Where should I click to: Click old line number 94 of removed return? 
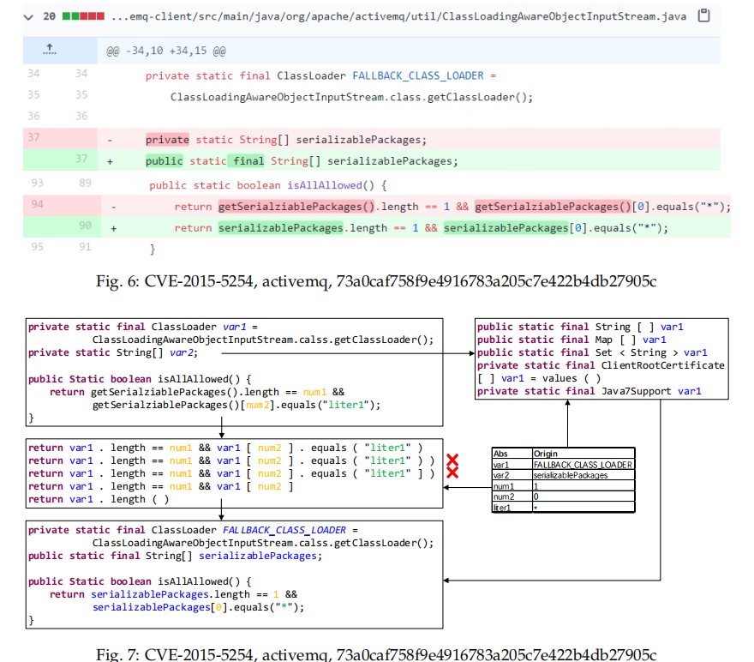(37, 204)
